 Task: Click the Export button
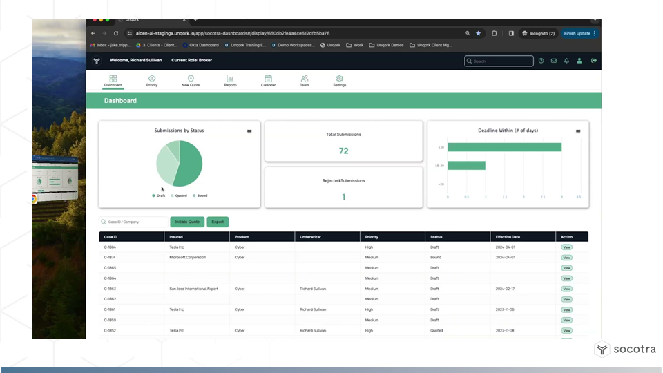[x=218, y=222]
